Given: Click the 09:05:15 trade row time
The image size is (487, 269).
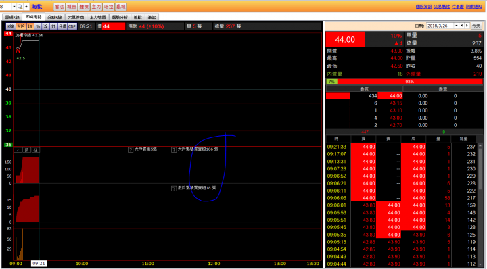Looking at the screenshot, I should coord(336,242).
